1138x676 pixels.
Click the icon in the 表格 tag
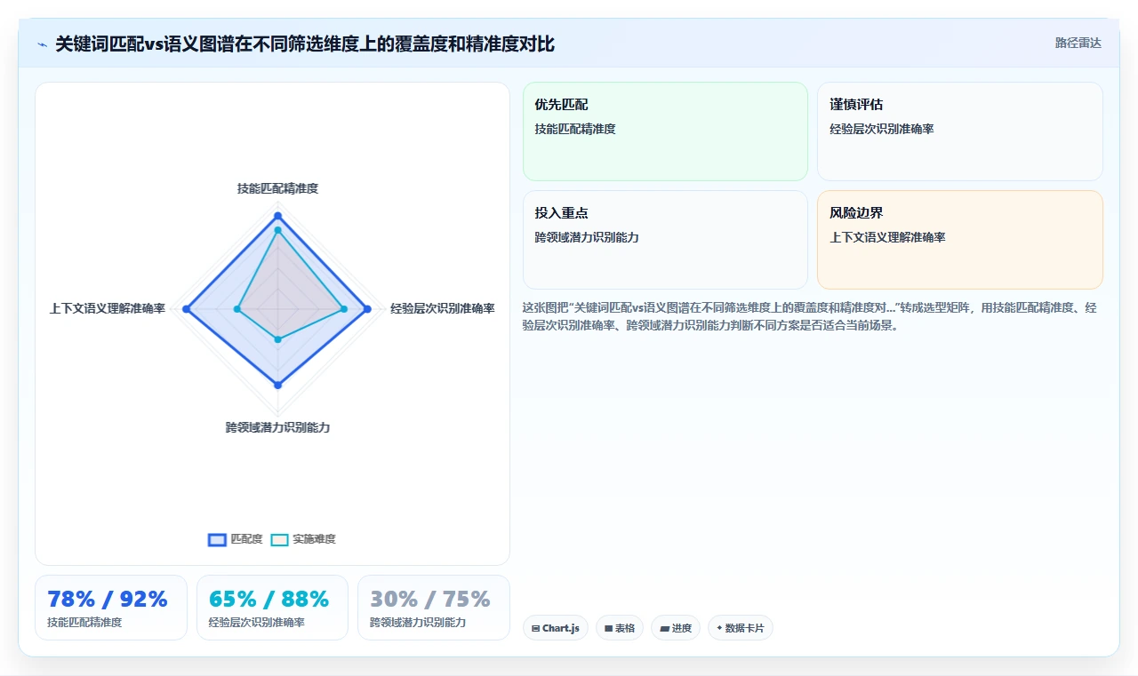pos(608,628)
